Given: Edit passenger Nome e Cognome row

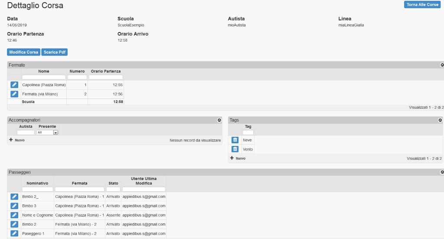Looking at the screenshot, I should click(14, 215).
